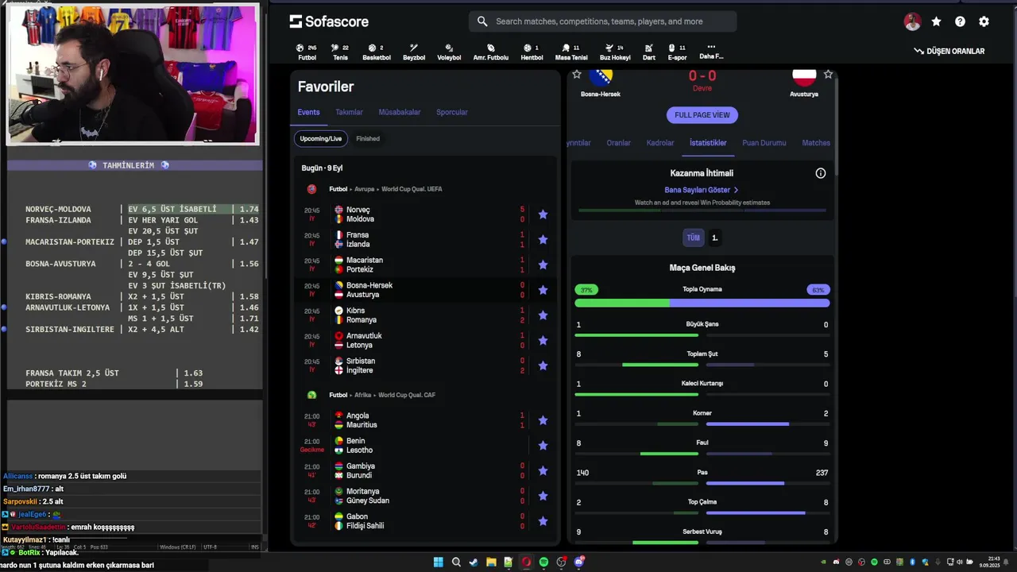Open the Amr. Futbolu sport category
1017x572 pixels.
coord(491,52)
